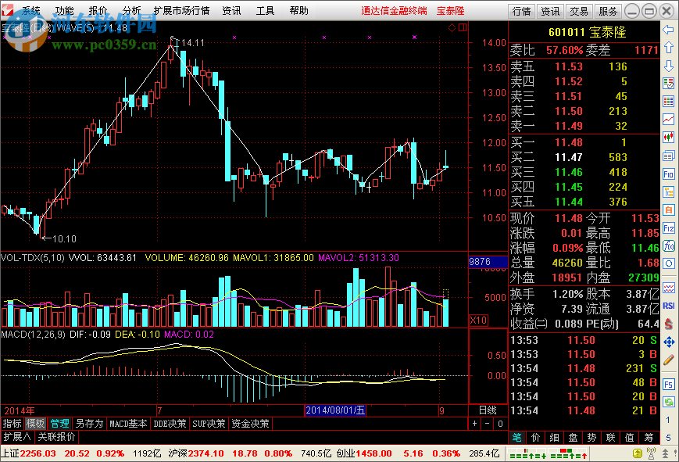The width and height of the screenshot is (679, 462).
Task: Click the red diamond icon atop the chart
Action: [452, 27]
